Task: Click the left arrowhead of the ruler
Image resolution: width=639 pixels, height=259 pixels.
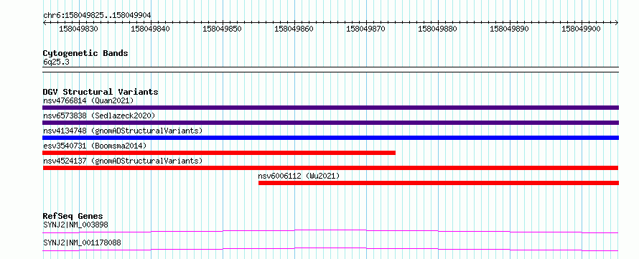Action: point(45,22)
